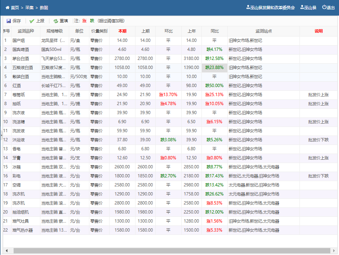The image size is (339, 255).
Task: Click the 上报 submit button
Action: 37,21
